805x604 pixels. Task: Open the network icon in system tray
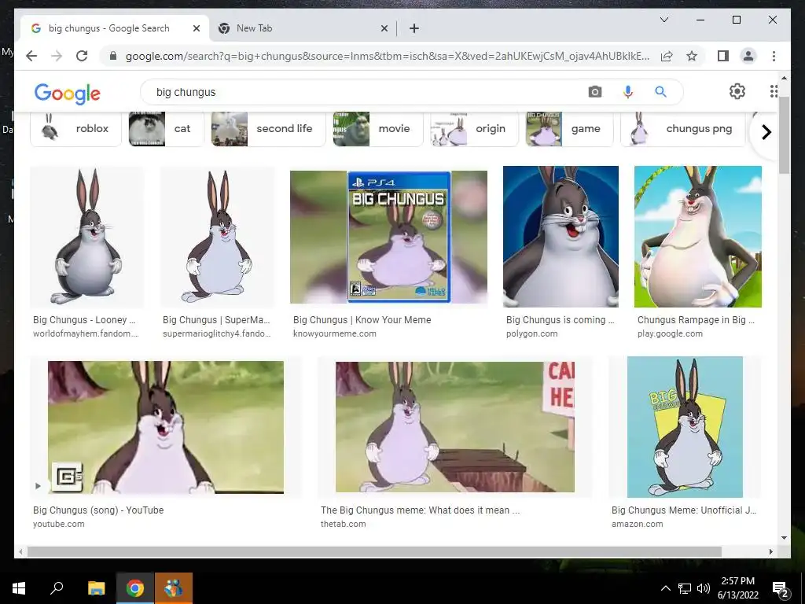(x=685, y=588)
